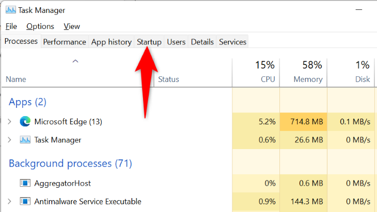Image resolution: width=377 pixels, height=212 pixels.
Task: Click the Microsoft Edge app icon
Action: [x=25, y=122]
